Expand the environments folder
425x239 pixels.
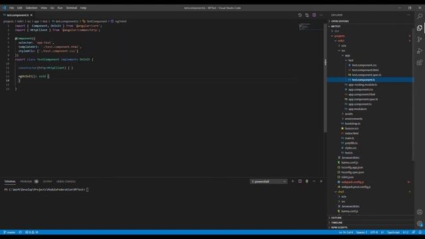(353, 119)
